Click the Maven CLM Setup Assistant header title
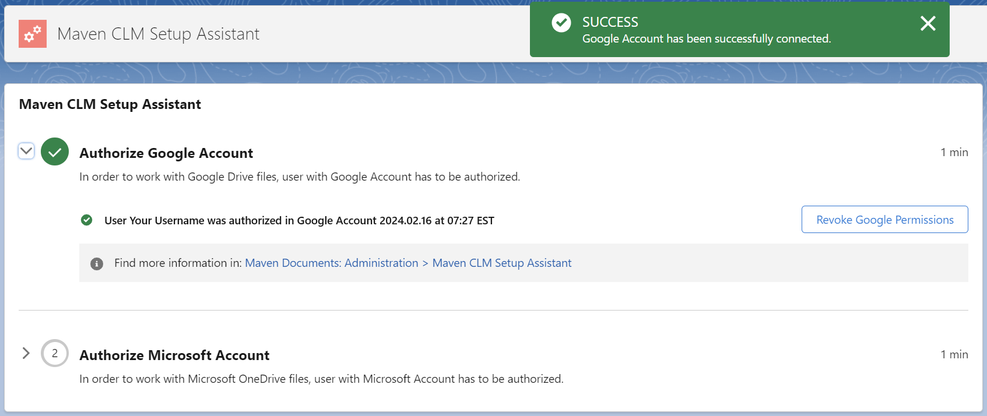This screenshot has height=416, width=987. coord(159,34)
